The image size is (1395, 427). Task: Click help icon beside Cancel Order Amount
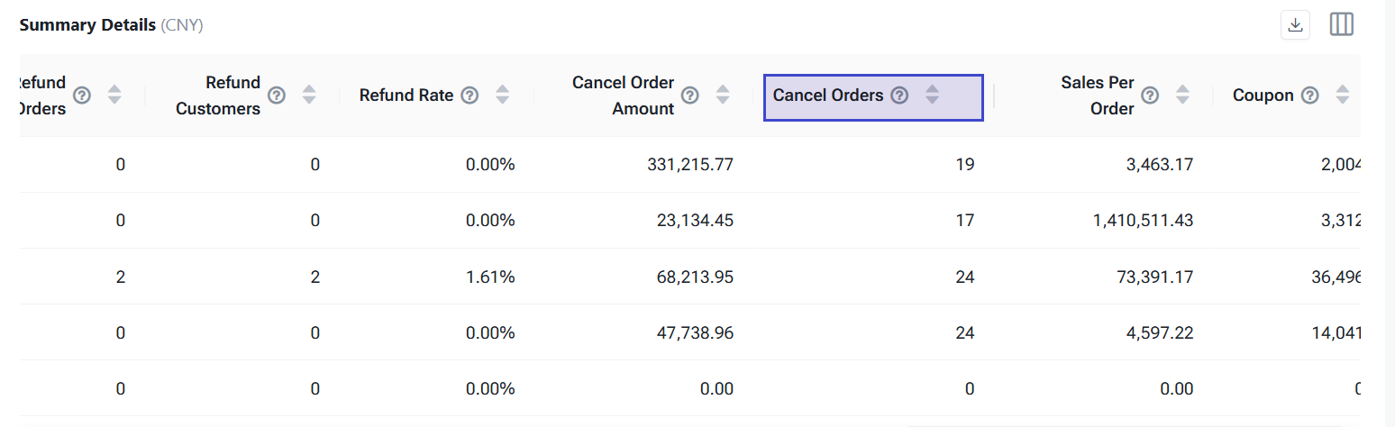pos(690,95)
